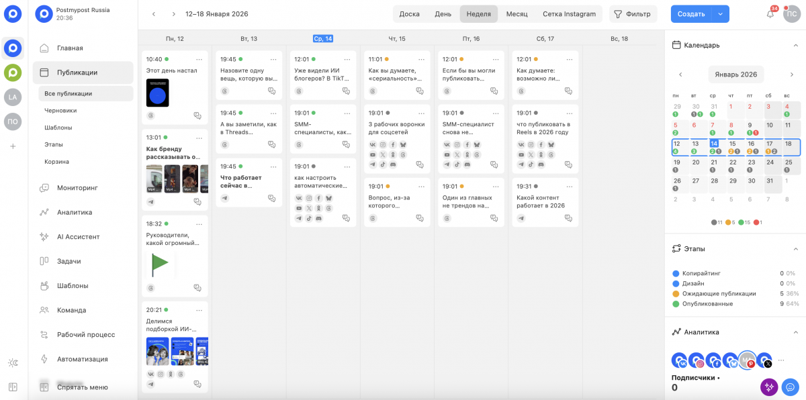Click the purple AI sparkles button bottom right

[768, 387]
